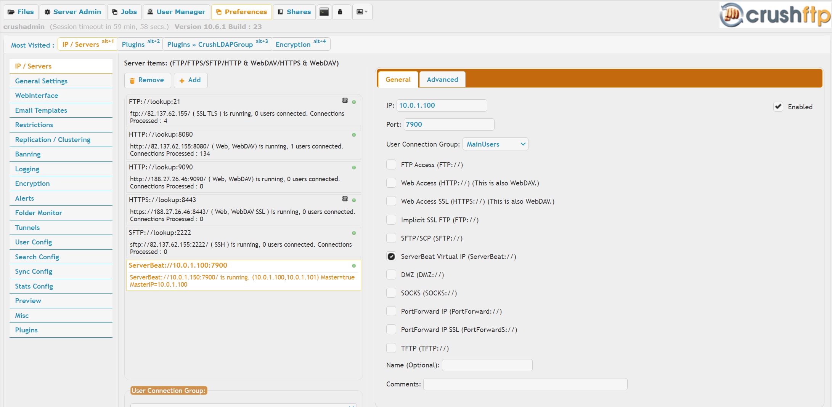
Task: Enable Implicit SSL FTP
Action: 391,220
